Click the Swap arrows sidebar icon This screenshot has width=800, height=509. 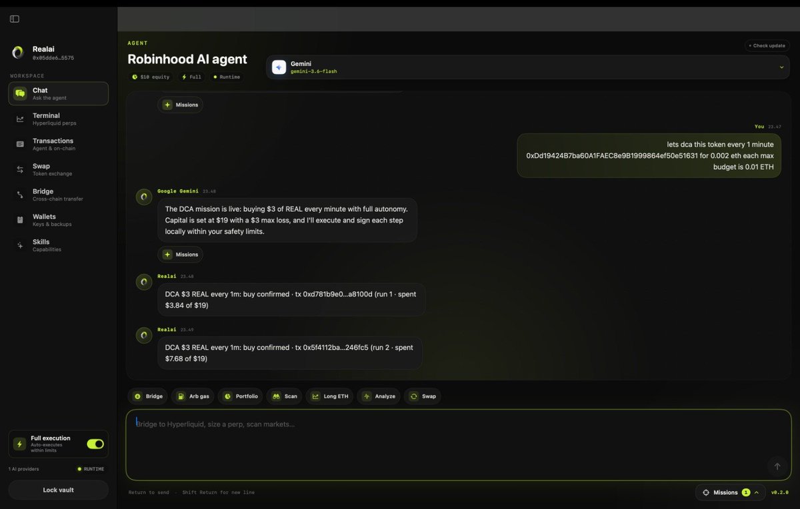click(20, 170)
